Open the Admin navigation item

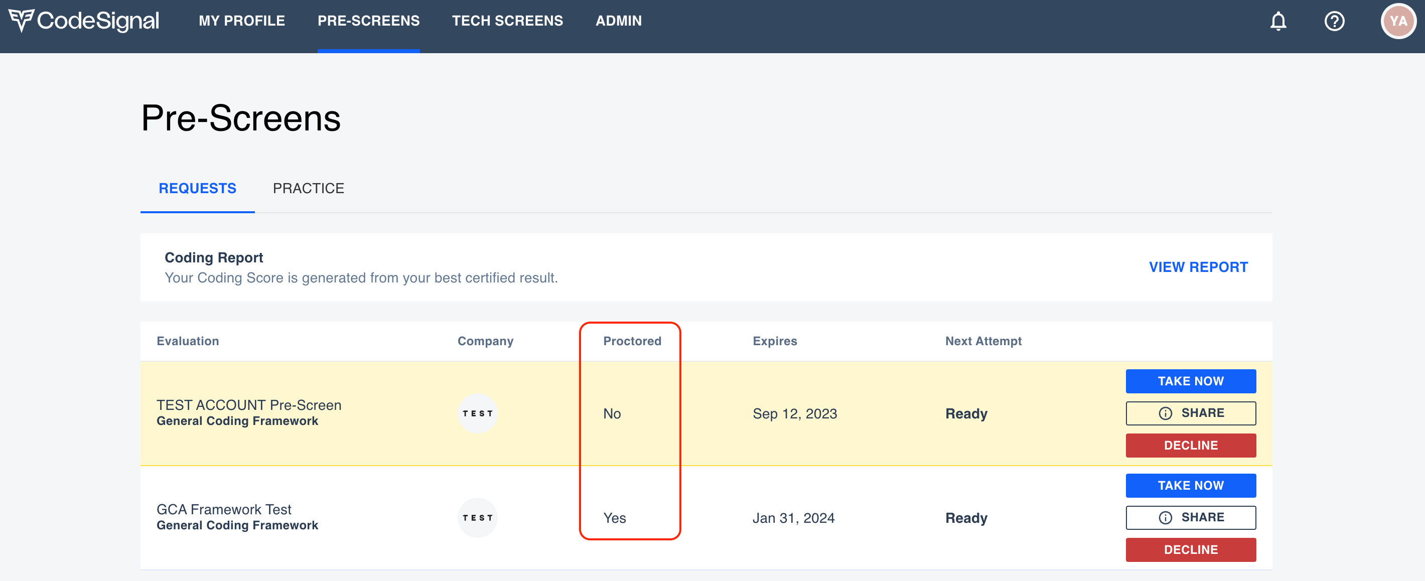[x=619, y=21]
